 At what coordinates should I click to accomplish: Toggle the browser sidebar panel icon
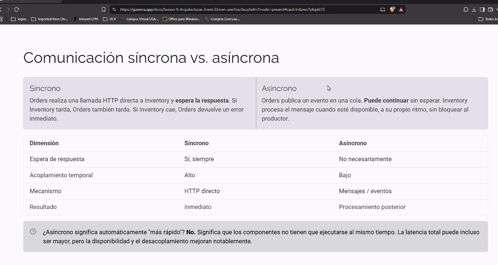(x=482, y=9)
